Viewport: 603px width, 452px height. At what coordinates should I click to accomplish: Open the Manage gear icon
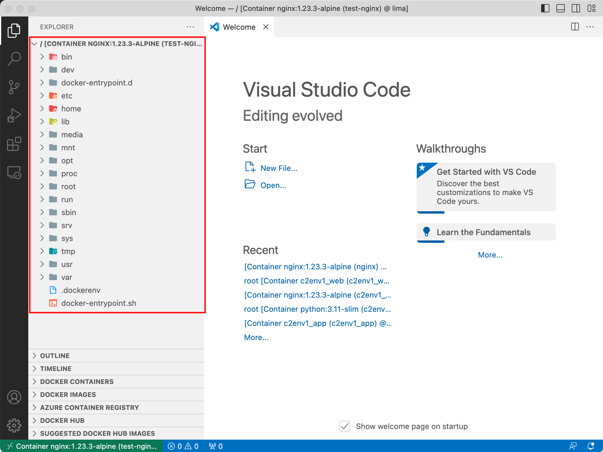point(14,425)
